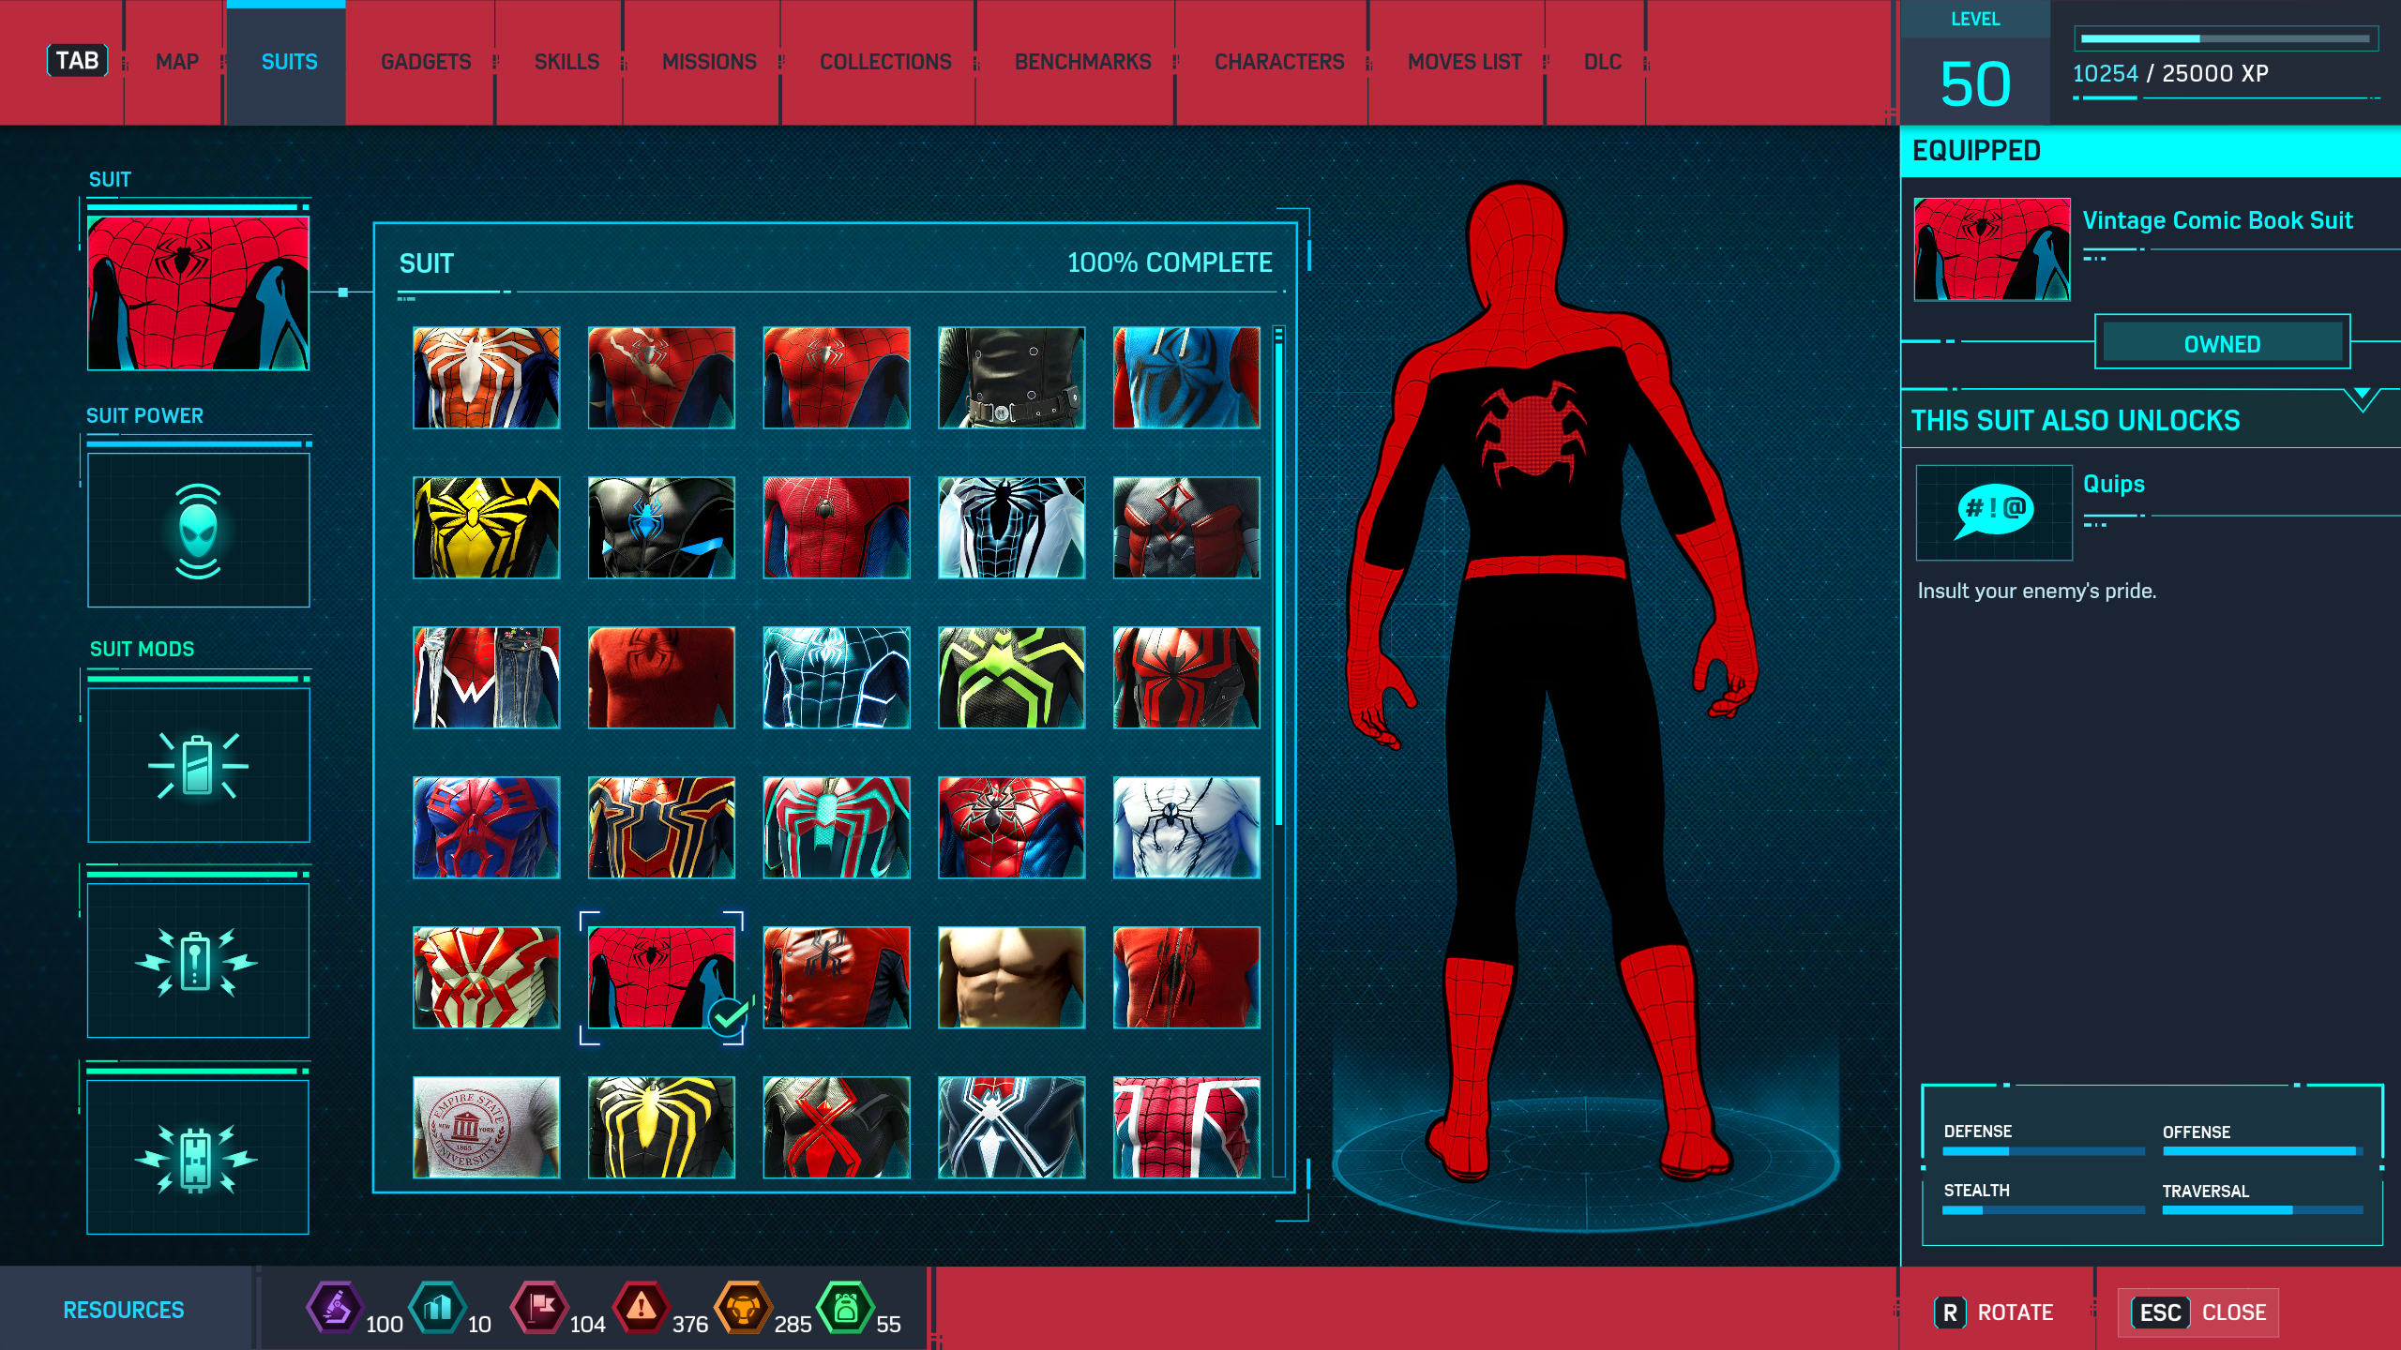Switch to the Gadgets tab
This screenshot has width=2401, height=1350.
tap(426, 62)
